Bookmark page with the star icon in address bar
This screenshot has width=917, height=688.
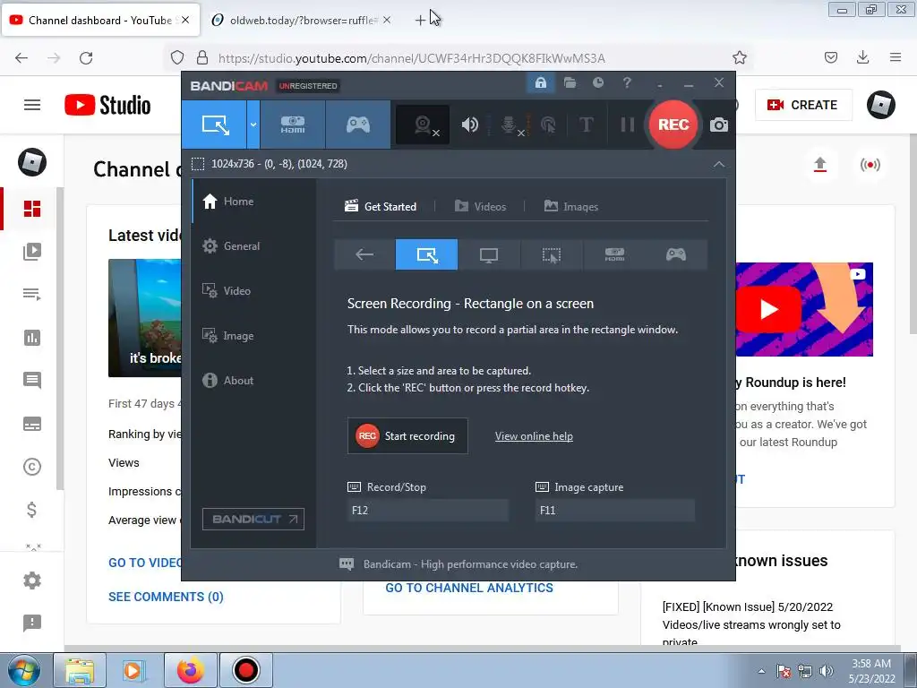pos(739,58)
